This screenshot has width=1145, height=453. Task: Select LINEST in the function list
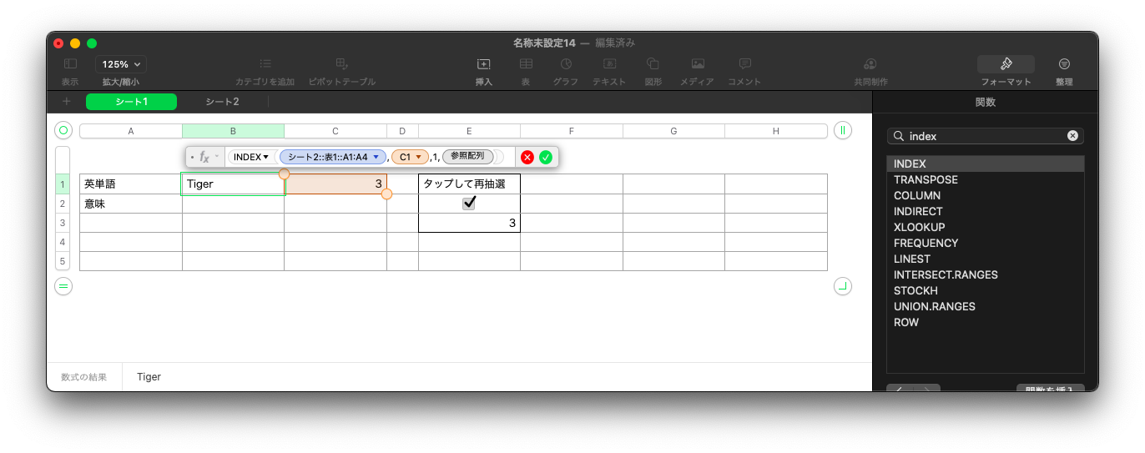point(985,259)
